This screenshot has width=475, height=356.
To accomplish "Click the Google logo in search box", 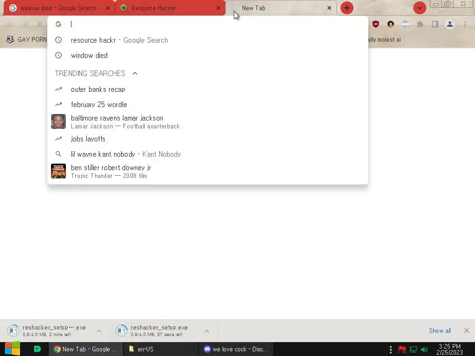I will point(58,24).
